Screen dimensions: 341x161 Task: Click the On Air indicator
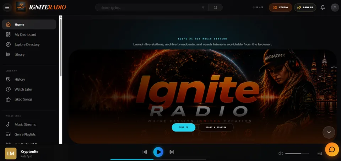click(258, 7)
